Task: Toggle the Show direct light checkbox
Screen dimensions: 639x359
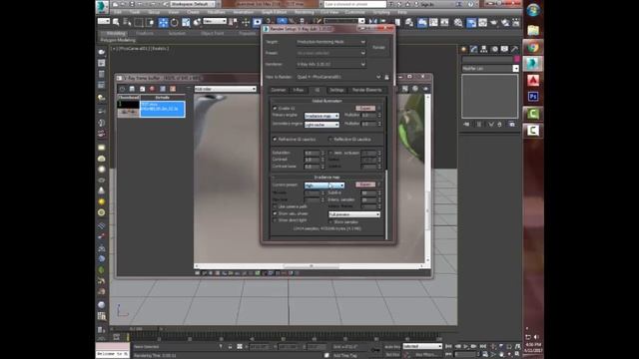Action: coord(275,220)
